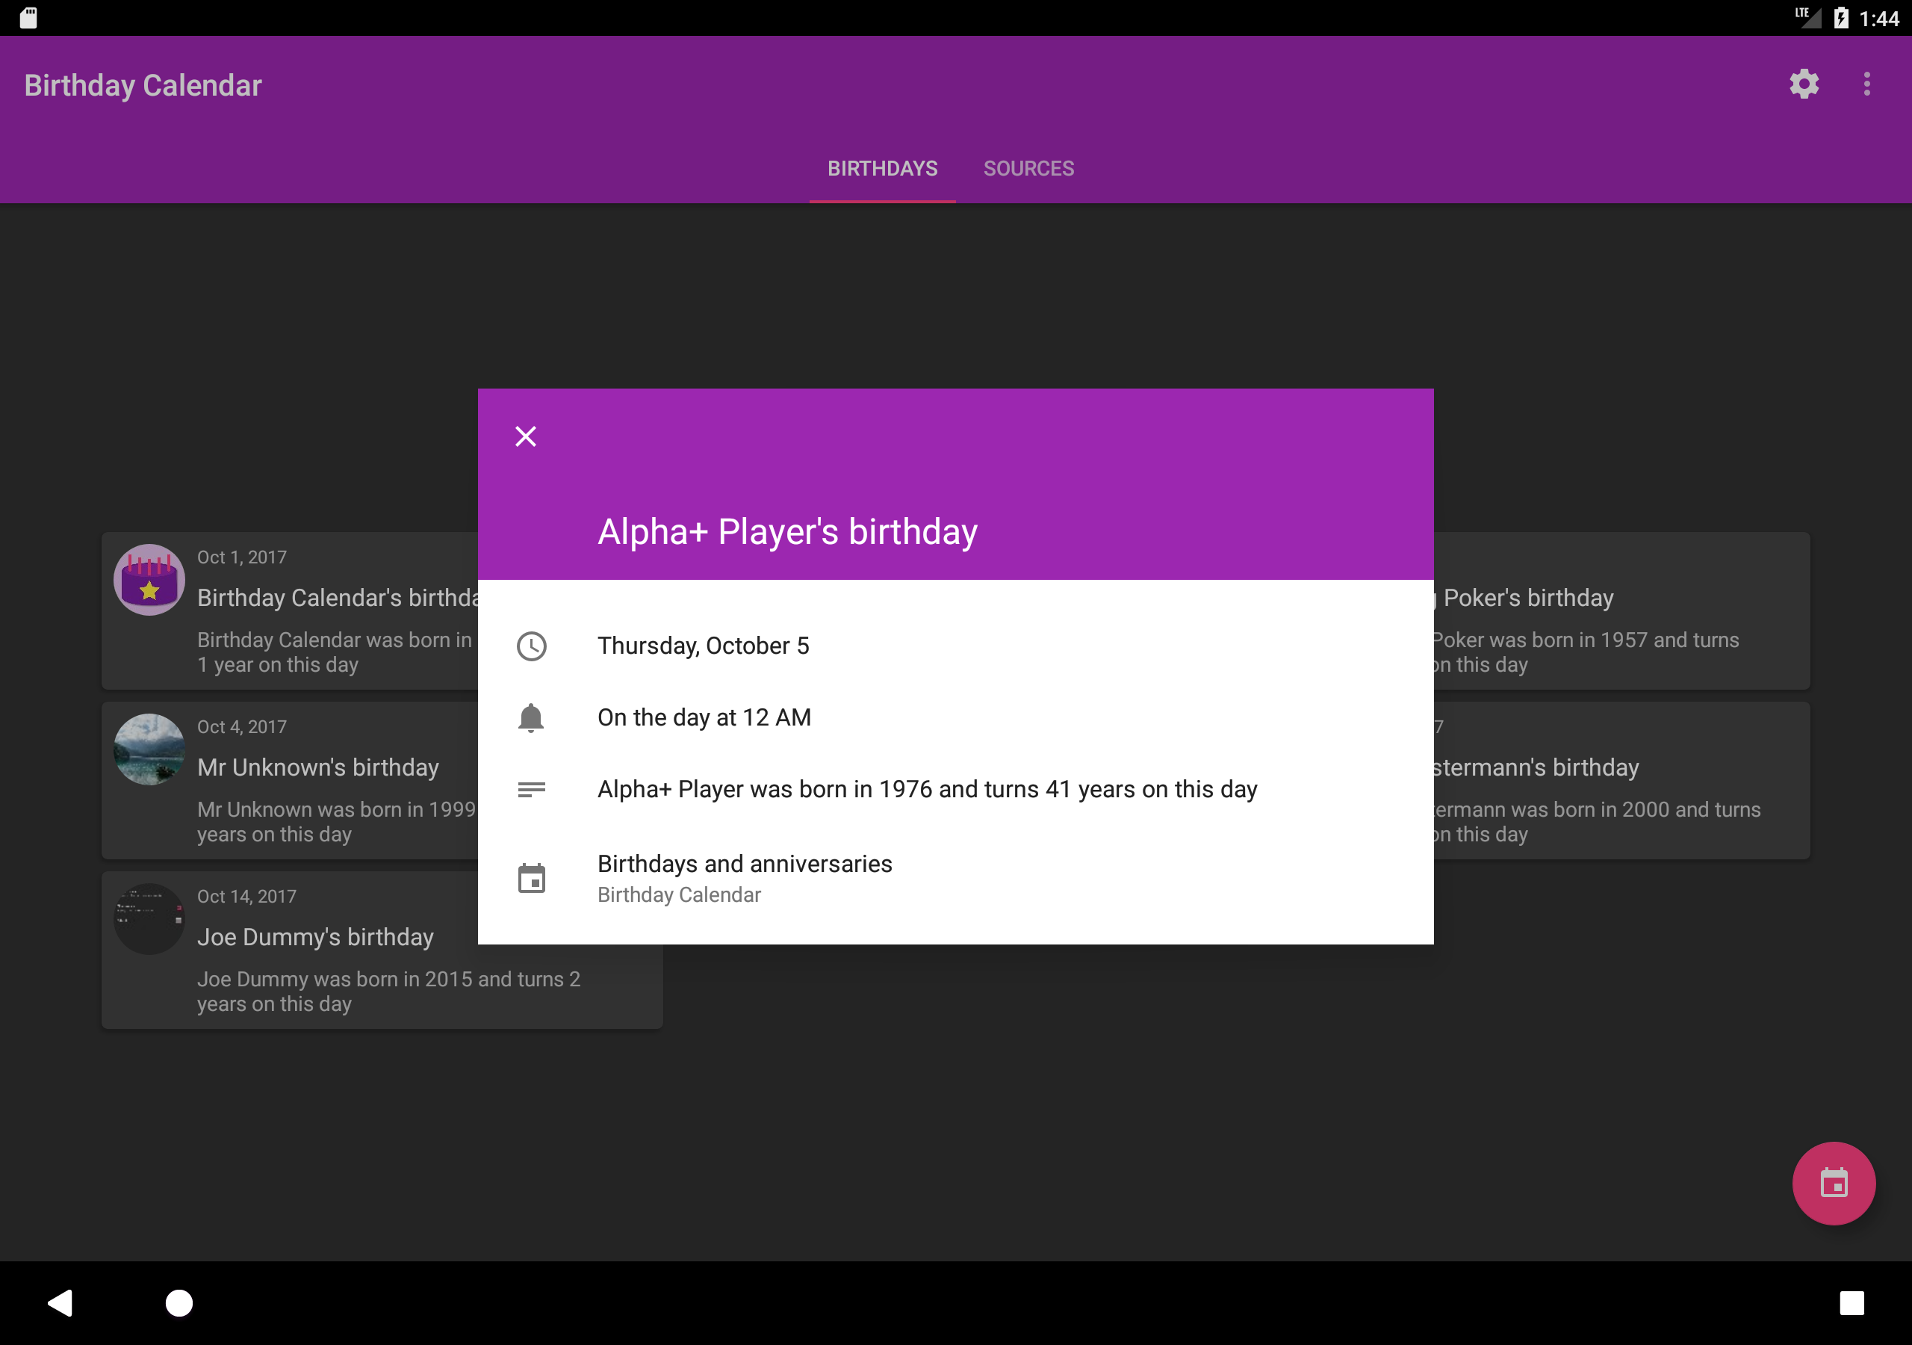Switch to the Sources tab
The width and height of the screenshot is (1912, 1345).
tap(1028, 168)
